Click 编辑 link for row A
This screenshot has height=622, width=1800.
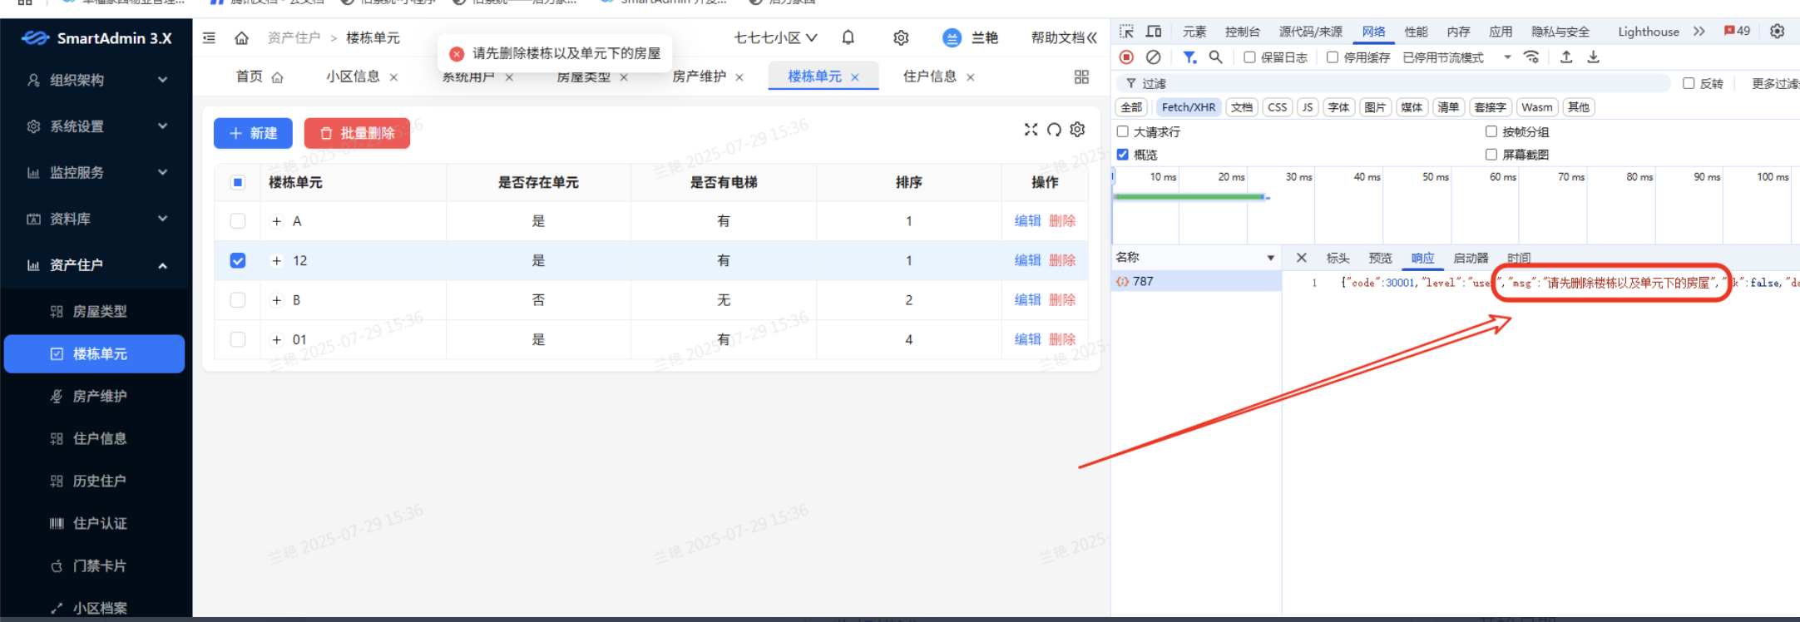[x=1027, y=221]
